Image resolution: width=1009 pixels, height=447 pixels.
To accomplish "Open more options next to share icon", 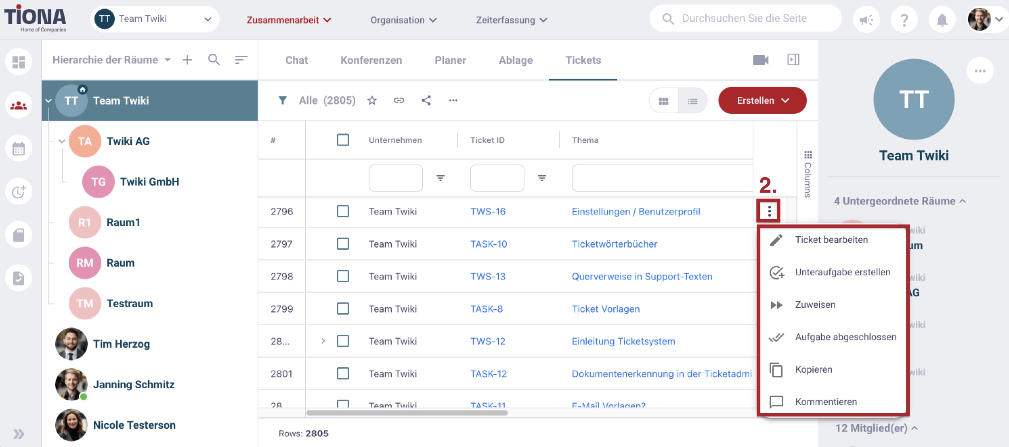I will (453, 100).
